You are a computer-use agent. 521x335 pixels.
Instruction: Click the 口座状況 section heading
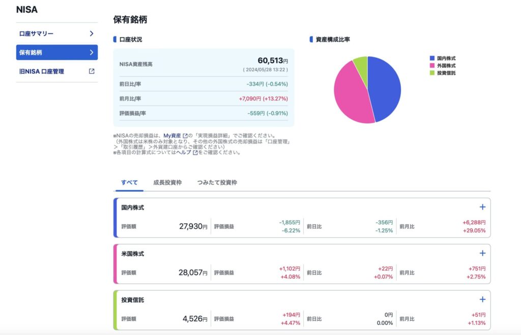click(131, 40)
